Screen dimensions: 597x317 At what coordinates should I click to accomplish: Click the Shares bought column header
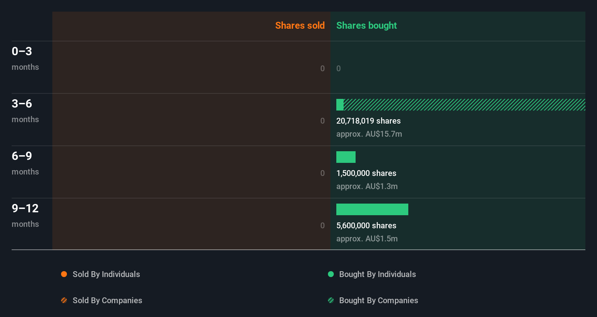(x=366, y=25)
